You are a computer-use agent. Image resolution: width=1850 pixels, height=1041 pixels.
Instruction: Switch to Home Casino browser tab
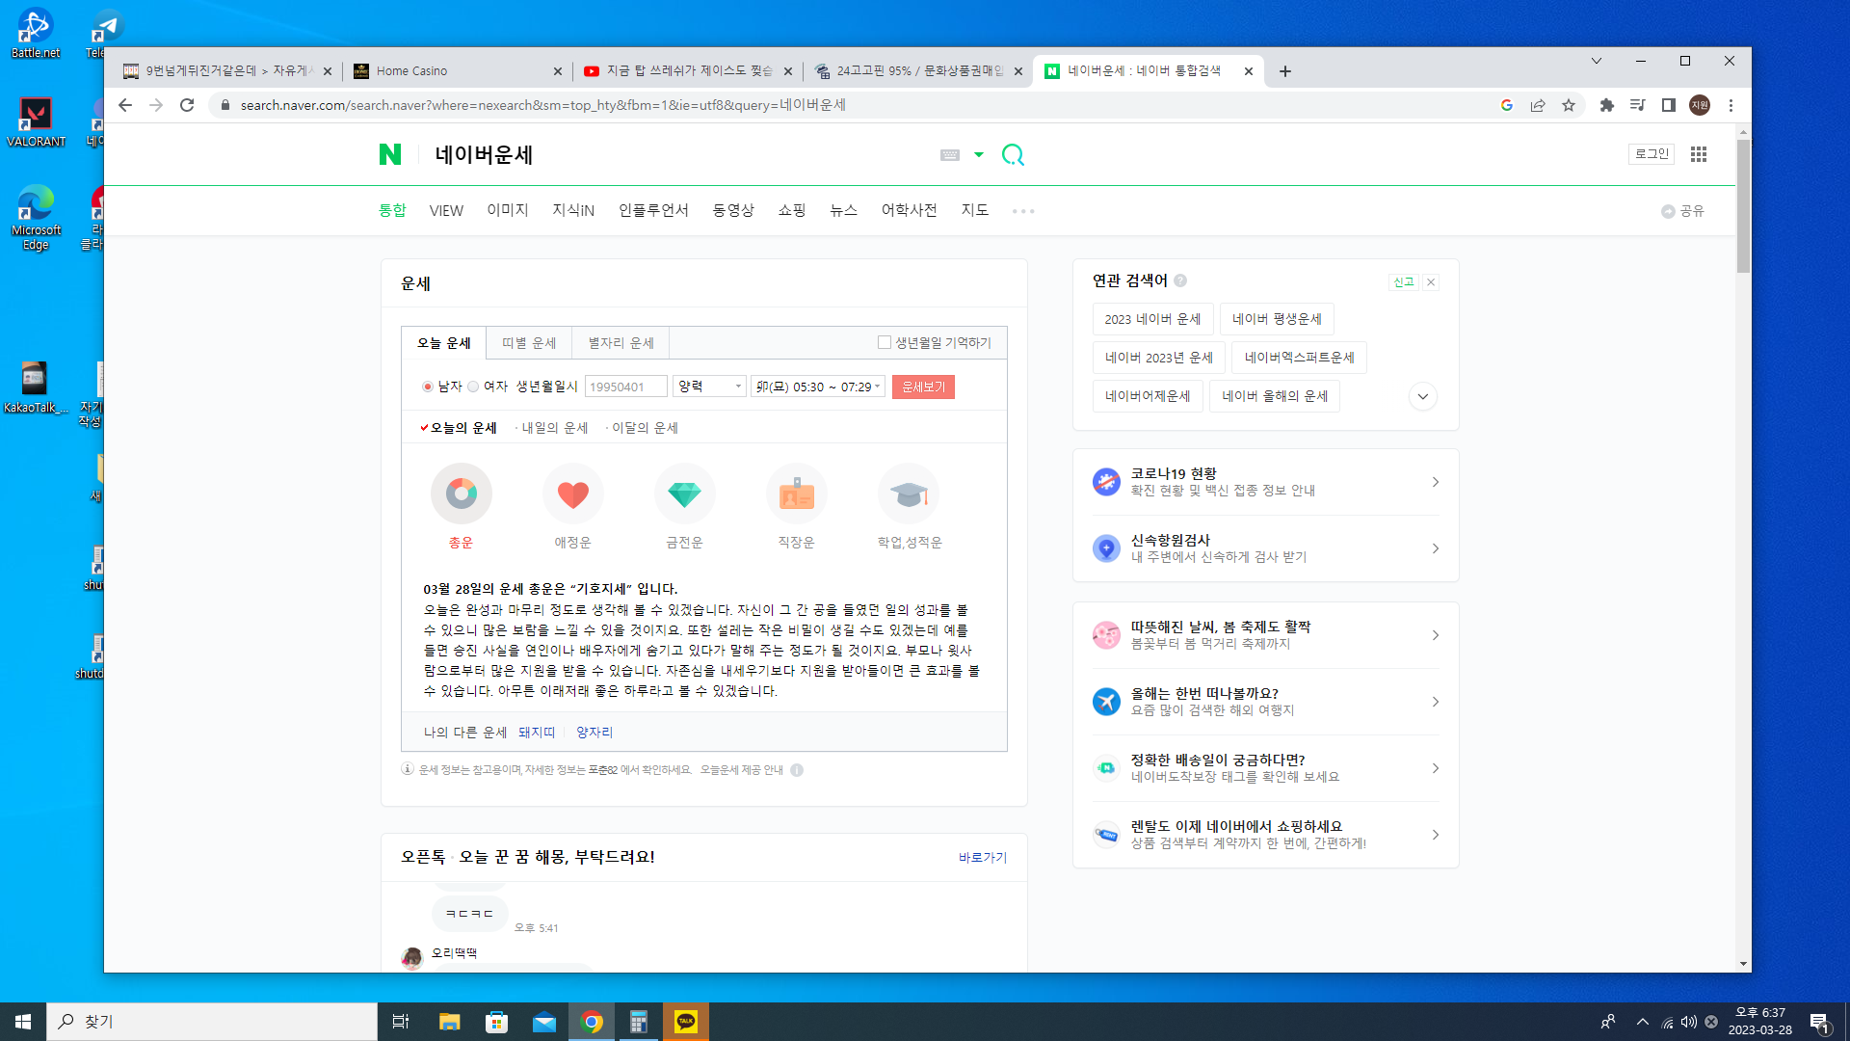pyautogui.click(x=458, y=71)
